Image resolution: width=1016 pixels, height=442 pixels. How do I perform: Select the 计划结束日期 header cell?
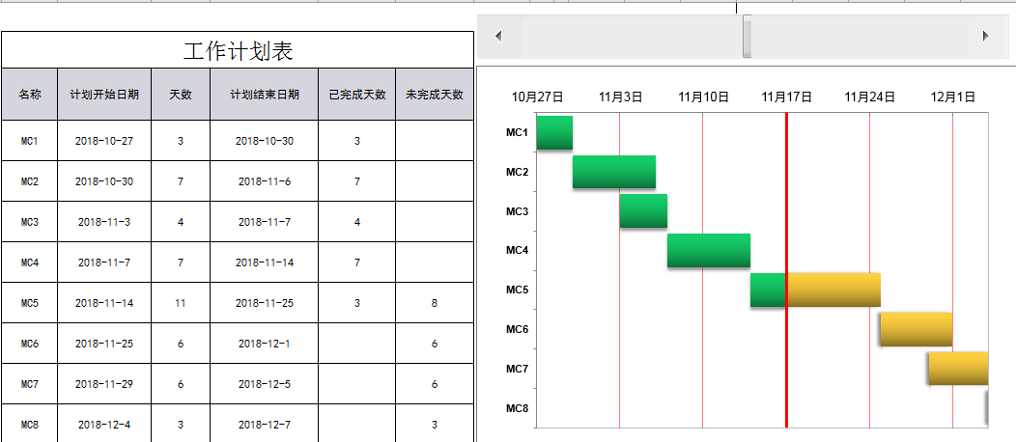[265, 95]
